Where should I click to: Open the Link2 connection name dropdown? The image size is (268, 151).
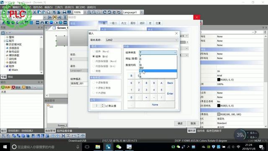176,40
